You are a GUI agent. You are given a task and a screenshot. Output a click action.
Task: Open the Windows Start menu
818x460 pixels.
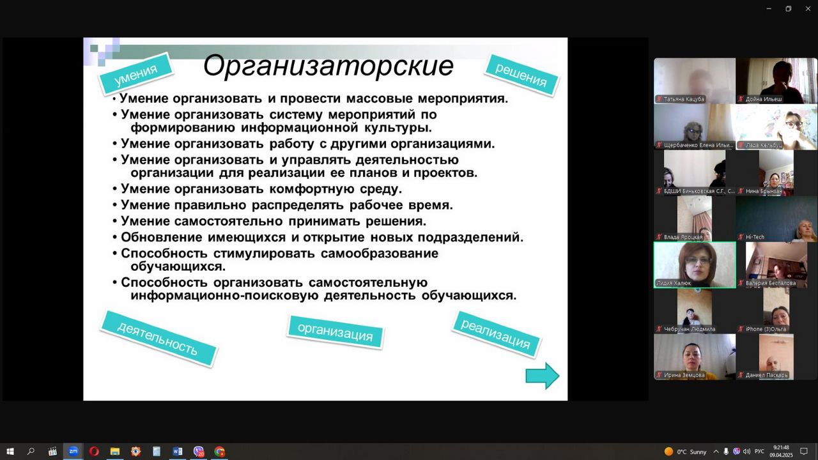10,451
